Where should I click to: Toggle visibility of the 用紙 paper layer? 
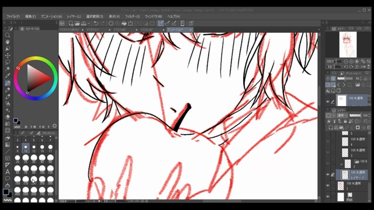click(x=328, y=197)
